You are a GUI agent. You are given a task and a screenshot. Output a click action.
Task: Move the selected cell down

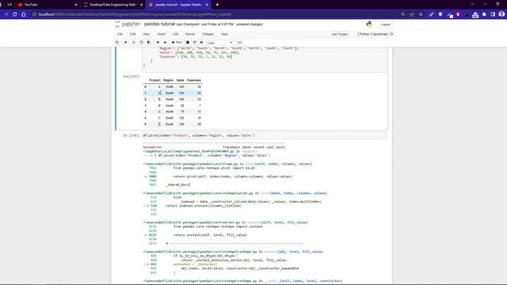coord(165,42)
